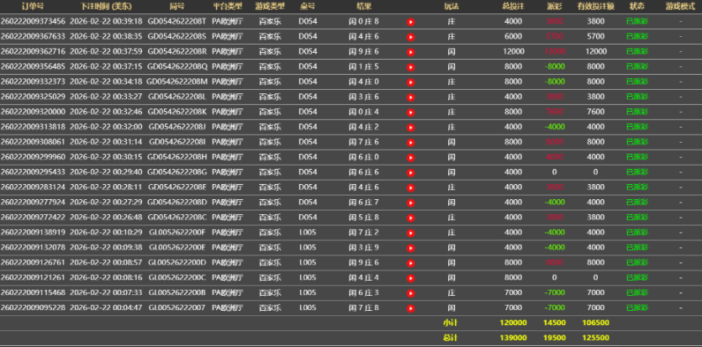Select the 总计 total row value 139000
This screenshot has height=347, width=702.
click(513, 337)
